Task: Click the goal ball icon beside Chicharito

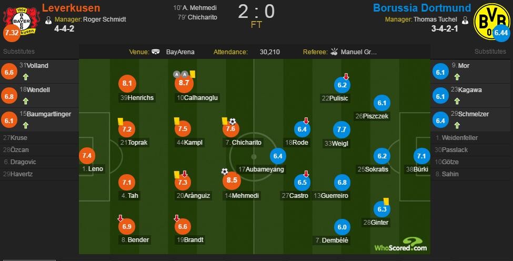Action: click(x=232, y=122)
